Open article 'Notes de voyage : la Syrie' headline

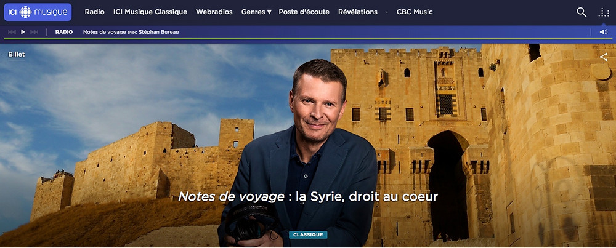[308, 196]
